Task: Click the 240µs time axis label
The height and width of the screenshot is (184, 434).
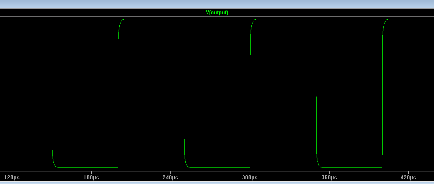Action: 170,177
